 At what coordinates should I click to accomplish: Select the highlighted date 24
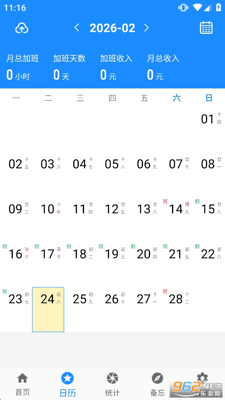pyautogui.click(x=48, y=310)
